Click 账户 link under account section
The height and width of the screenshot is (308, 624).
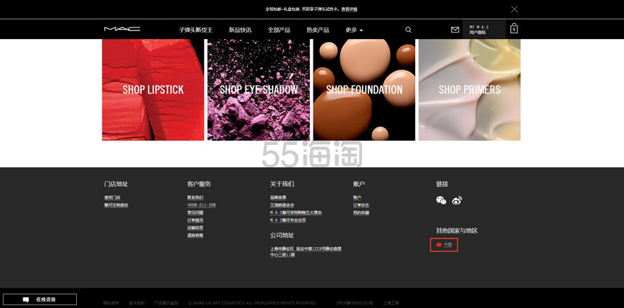(x=357, y=198)
